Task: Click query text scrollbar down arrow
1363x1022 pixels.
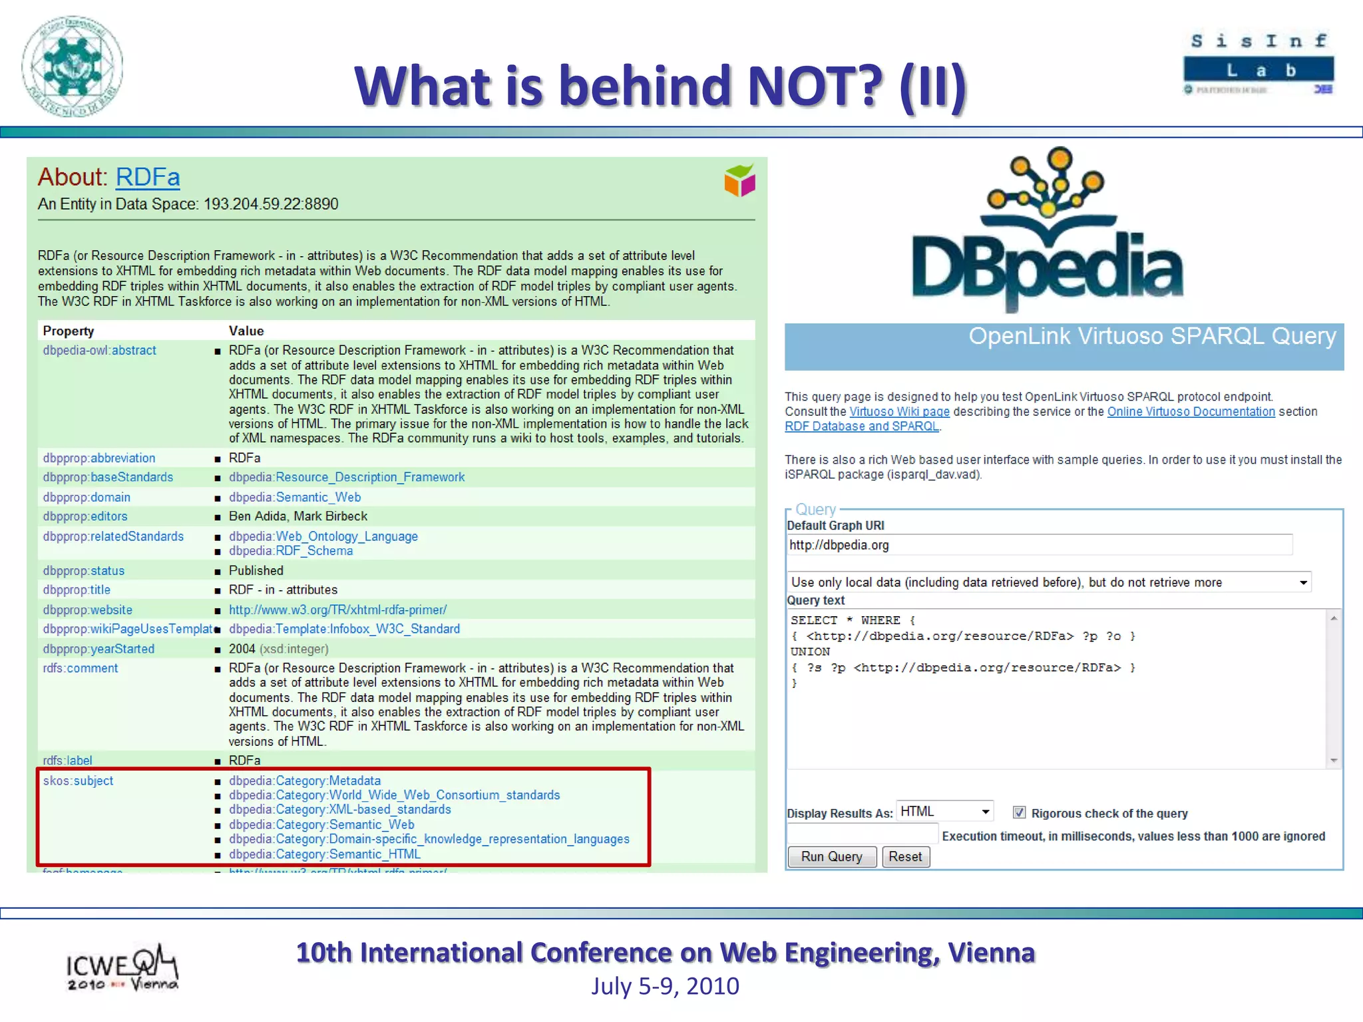Action: [x=1334, y=760]
